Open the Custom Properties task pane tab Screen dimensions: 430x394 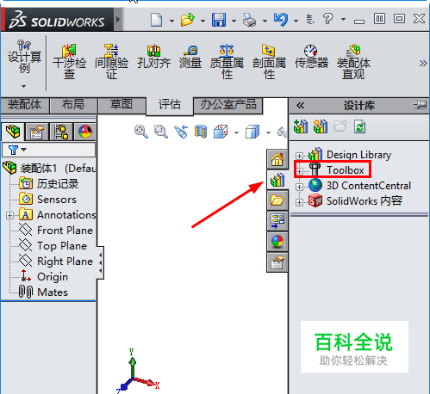click(277, 262)
